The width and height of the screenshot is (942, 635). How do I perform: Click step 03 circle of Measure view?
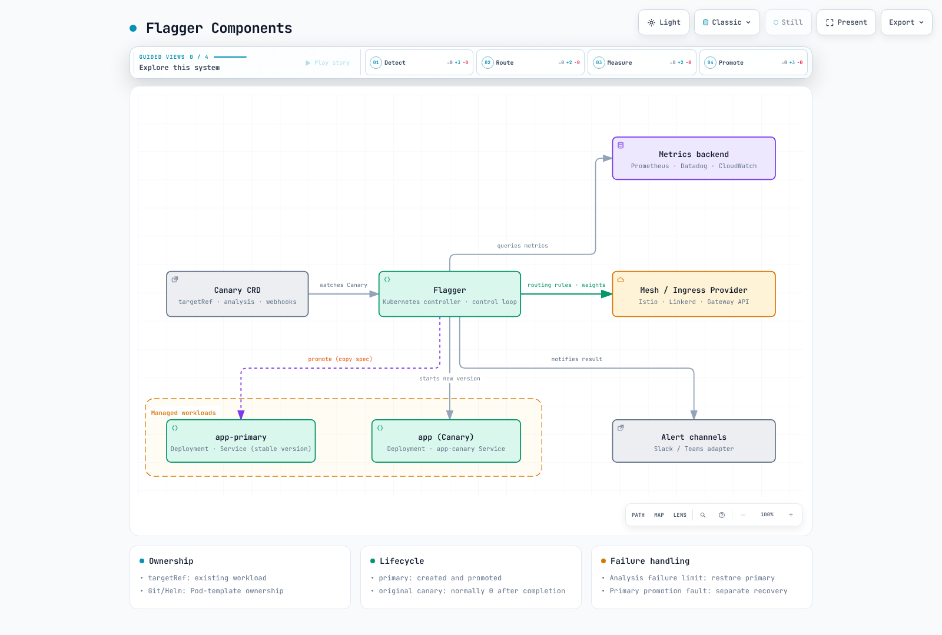click(x=599, y=63)
